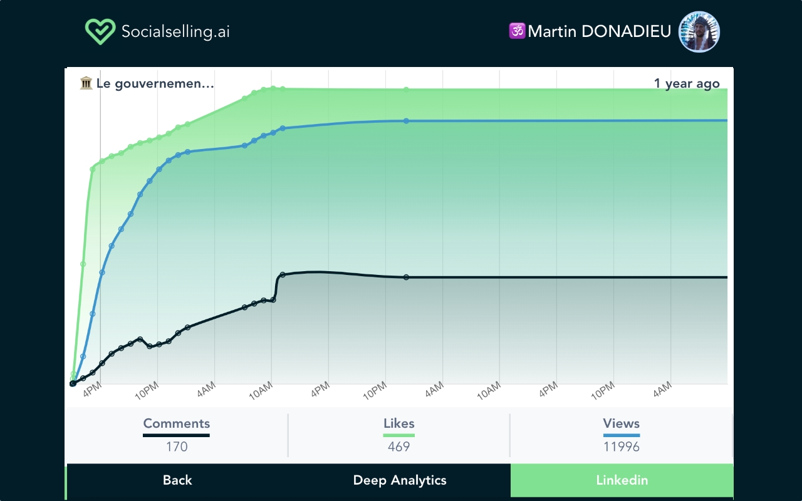Click the blue color bar under Views

622,435
